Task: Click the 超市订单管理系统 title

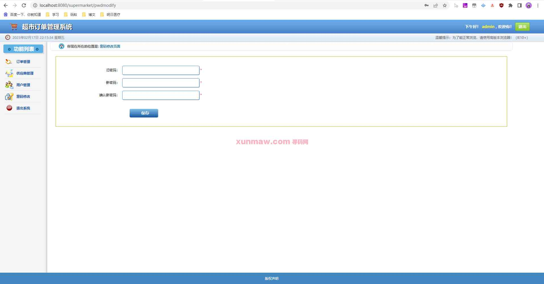Action: [47, 27]
